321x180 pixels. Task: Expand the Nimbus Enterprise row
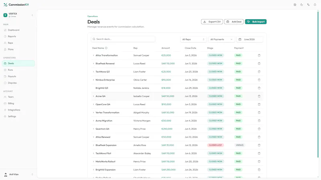tap(93, 80)
